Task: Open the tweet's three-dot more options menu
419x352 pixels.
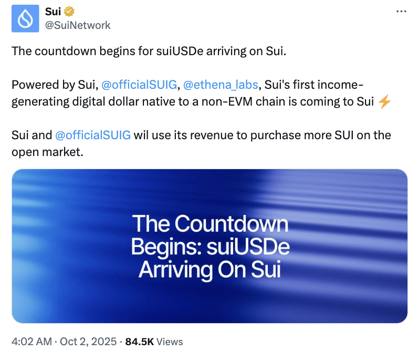Action: pos(401,11)
